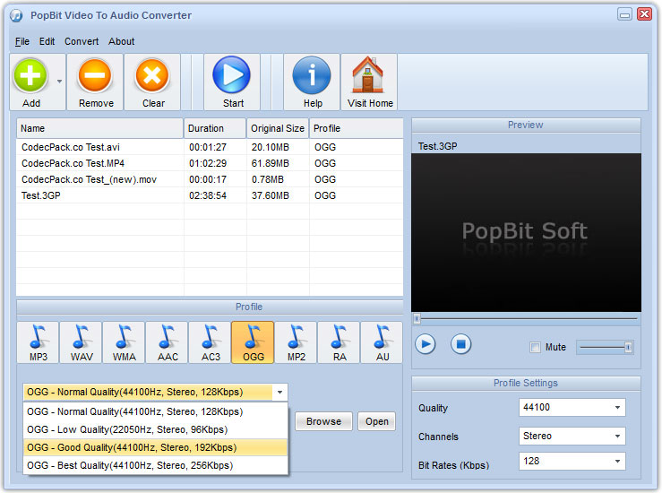
Task: Click the orange Remove icon
Action: [95, 75]
